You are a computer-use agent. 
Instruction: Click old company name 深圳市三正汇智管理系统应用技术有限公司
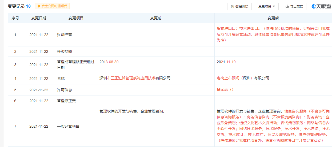[135, 78]
